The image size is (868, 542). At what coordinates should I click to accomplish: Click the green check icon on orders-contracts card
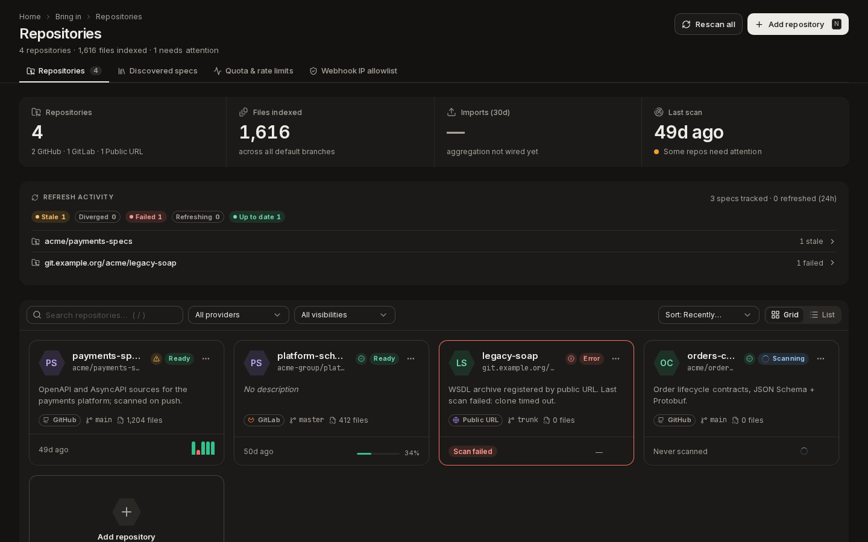click(x=749, y=358)
